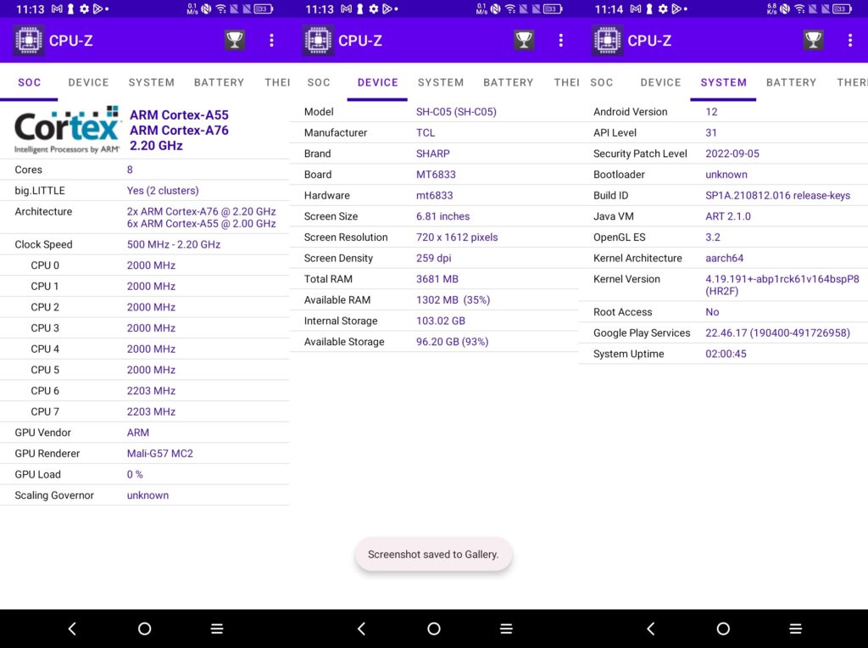Select the Root Access "No" value

[x=712, y=312]
